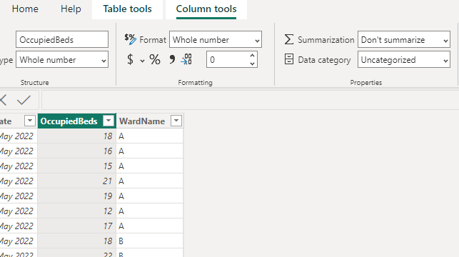
Task: Open the currency symbol dropdown arrow
Action: coord(142,61)
